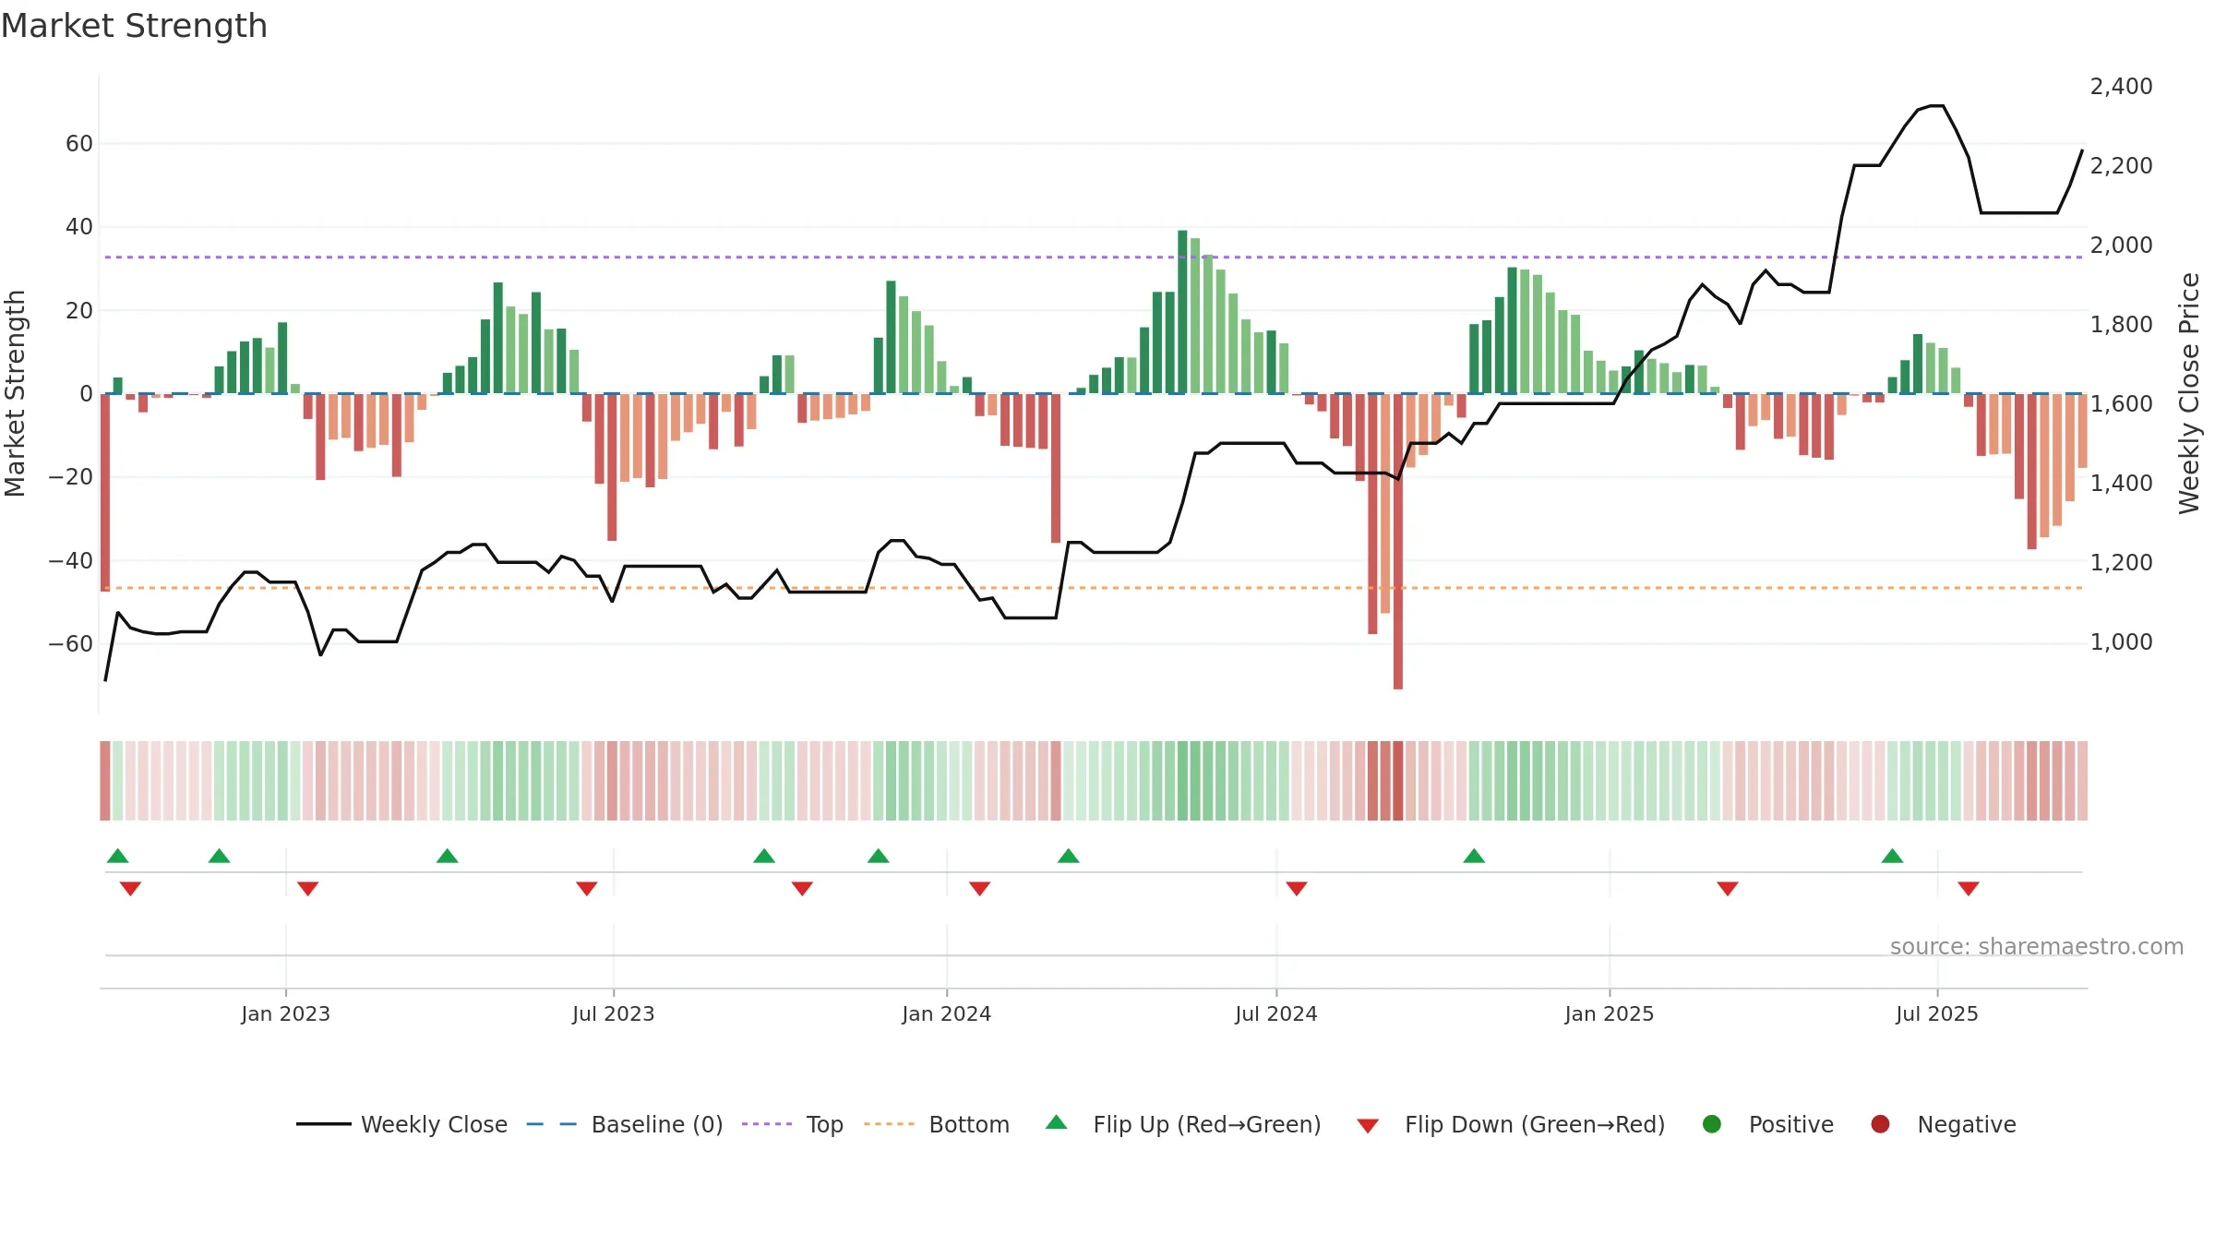Click the 1,000 price axis label
2215x1246 pixels.
[x=2121, y=642]
